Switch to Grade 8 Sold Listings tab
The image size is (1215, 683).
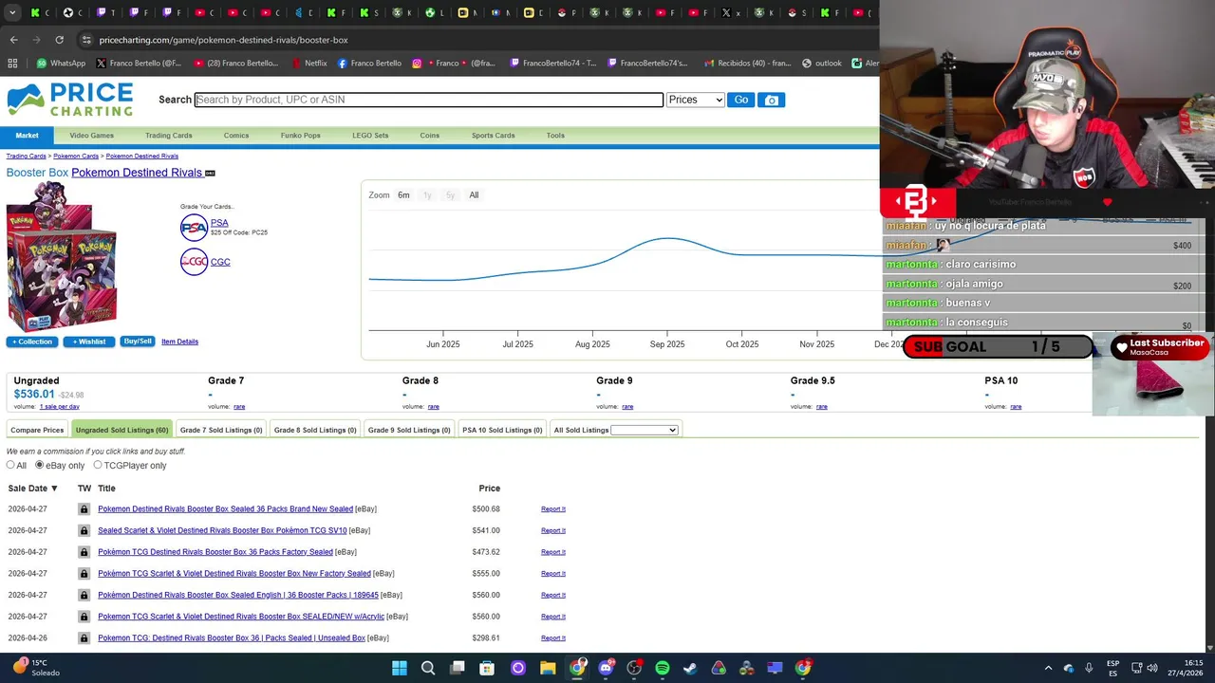tap(315, 430)
